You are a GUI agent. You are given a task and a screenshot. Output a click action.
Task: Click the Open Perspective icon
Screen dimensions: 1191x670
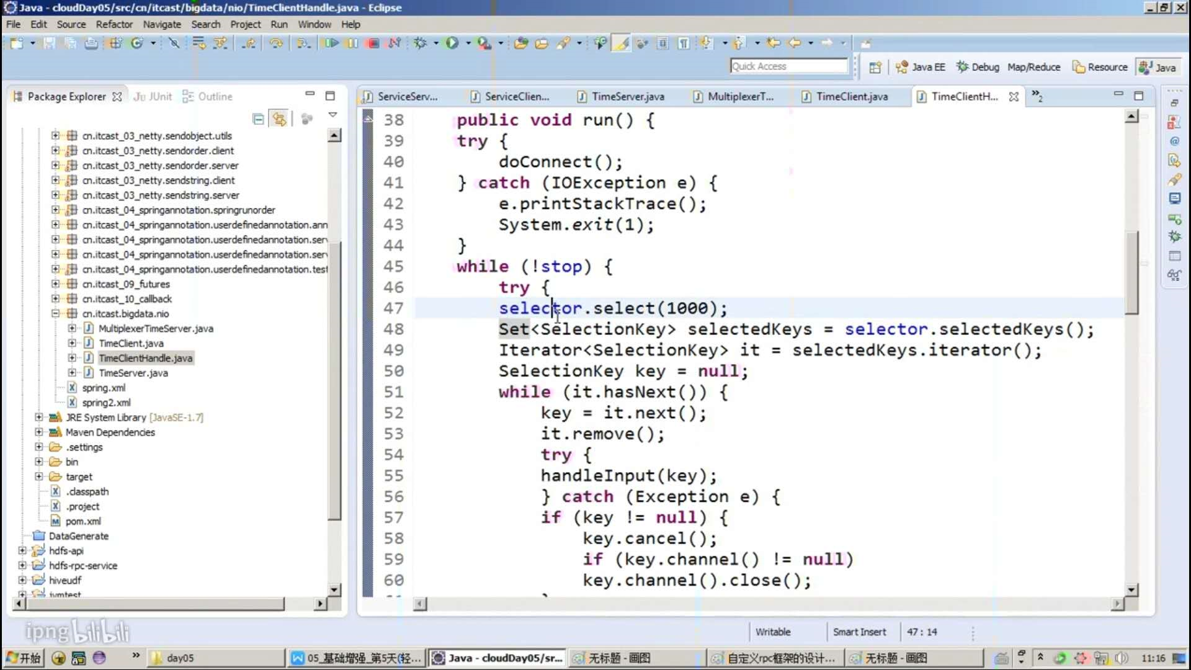click(x=875, y=67)
